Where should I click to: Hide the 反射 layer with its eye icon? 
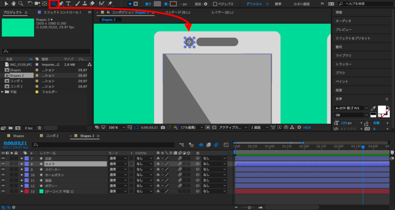(3, 158)
